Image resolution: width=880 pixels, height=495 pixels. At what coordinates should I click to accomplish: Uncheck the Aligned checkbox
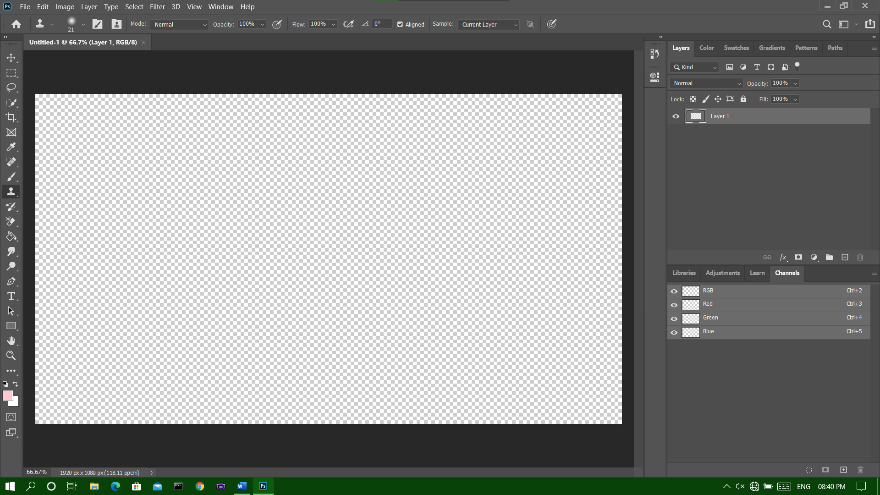400,24
